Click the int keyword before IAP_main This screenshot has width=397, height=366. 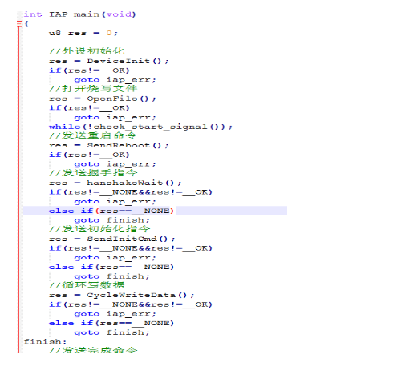[33, 14]
